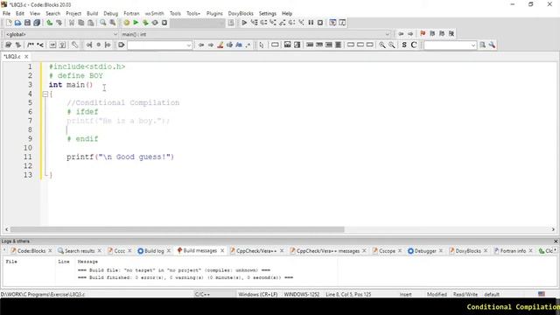The image size is (560, 315).
Task: Abort the build process
Action: click(x=164, y=23)
